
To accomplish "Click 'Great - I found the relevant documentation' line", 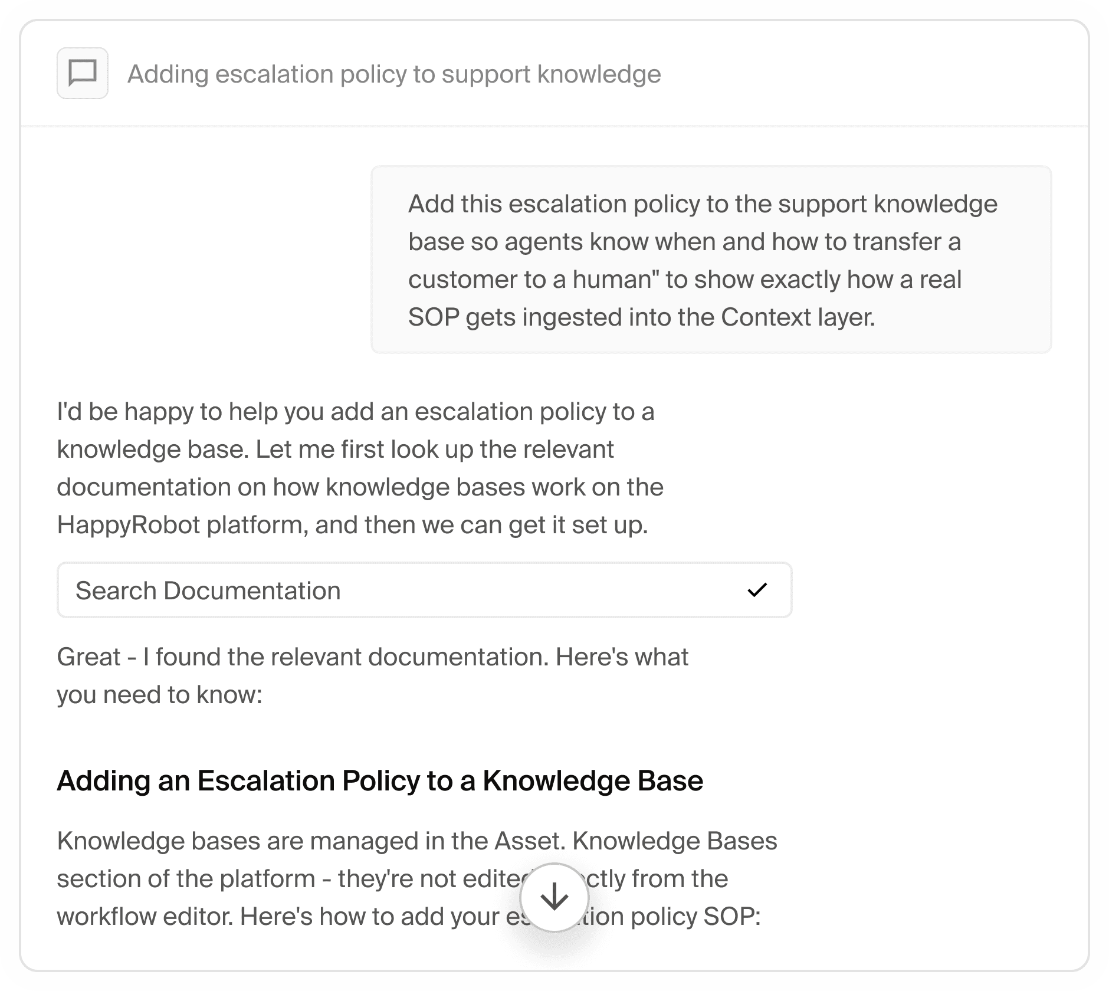I will point(373,657).
